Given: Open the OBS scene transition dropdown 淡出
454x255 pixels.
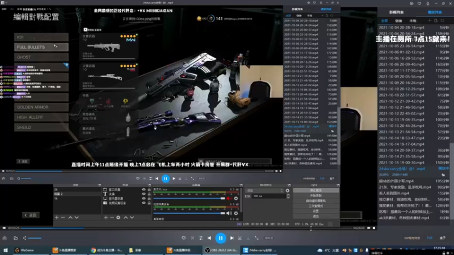Looking at the screenshot, I should click(264, 190).
